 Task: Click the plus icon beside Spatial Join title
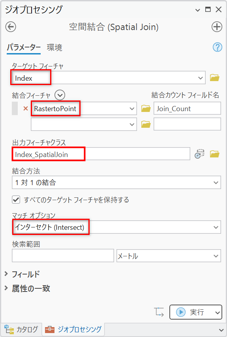(217, 27)
